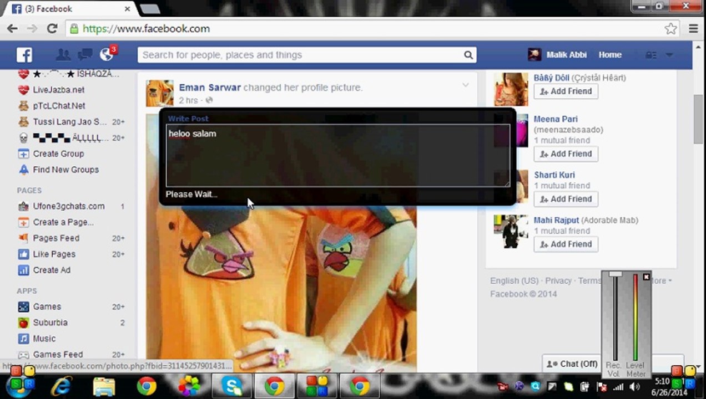Open pTcLChat.Net group in sidebar
The height and width of the screenshot is (399, 706).
coord(59,106)
